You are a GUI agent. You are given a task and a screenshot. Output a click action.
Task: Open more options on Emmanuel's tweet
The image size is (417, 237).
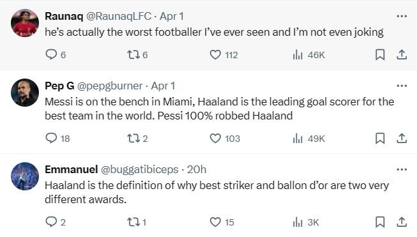coord(402,169)
